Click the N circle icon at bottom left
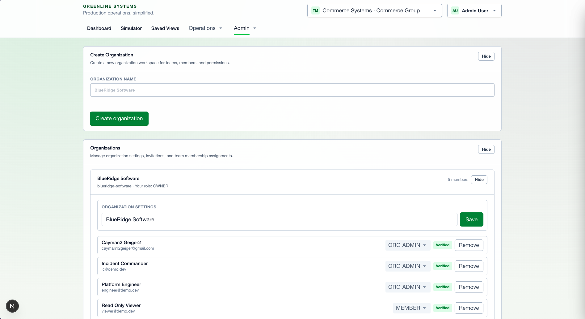Viewport: 585px width, 319px height. (x=12, y=306)
